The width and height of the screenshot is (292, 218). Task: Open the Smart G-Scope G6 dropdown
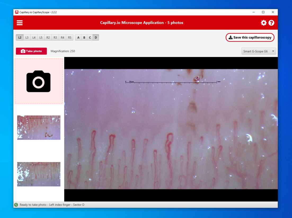pyautogui.click(x=259, y=51)
